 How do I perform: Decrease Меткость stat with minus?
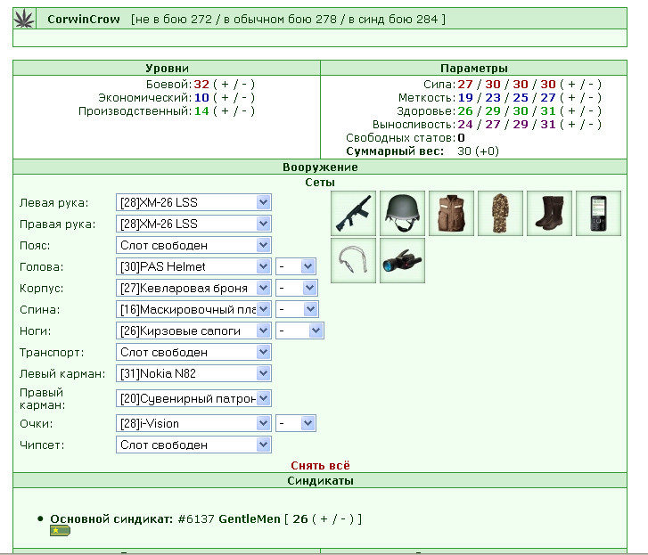(x=591, y=97)
